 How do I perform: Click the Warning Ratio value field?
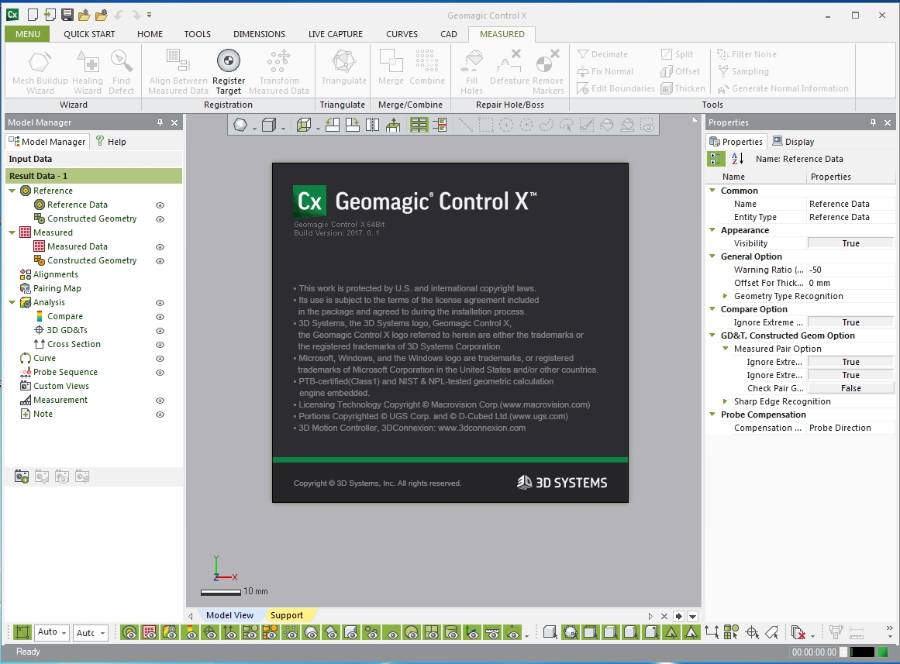(x=850, y=270)
